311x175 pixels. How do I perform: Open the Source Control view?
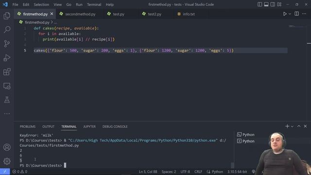coord(7,44)
